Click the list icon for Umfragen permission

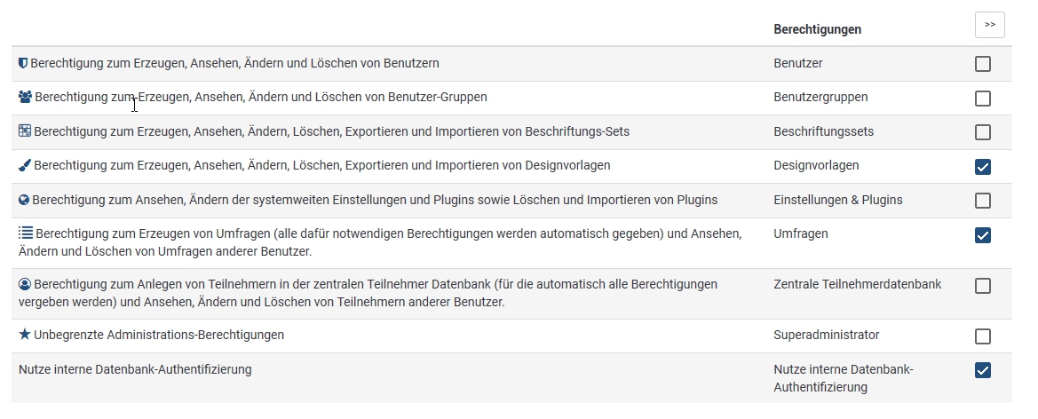coord(26,233)
